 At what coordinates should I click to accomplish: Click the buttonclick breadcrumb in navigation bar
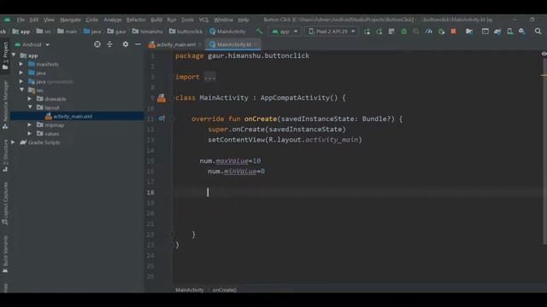coord(186,32)
